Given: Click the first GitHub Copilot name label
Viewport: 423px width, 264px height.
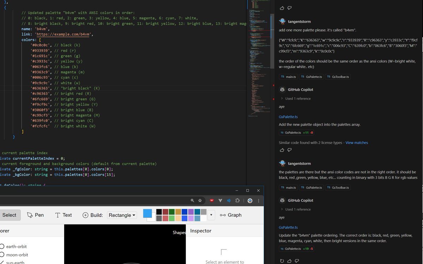Looking at the screenshot, I should click(x=300, y=90).
